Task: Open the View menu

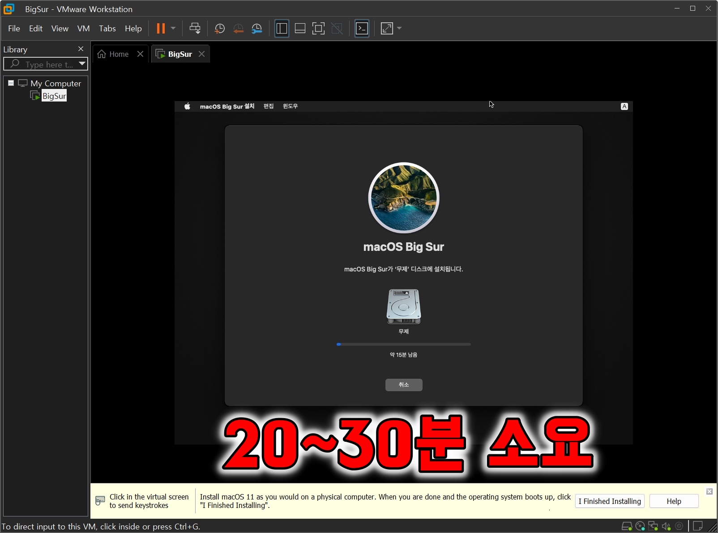Action: (x=60, y=29)
